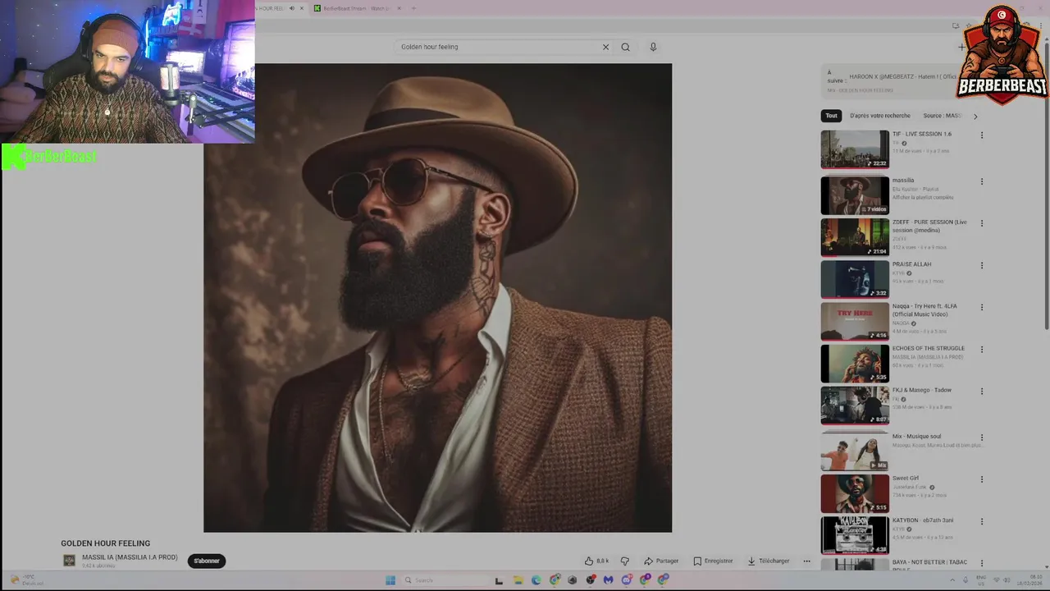Click the Partager share button
Screen dimensions: 1050x591
[661, 561]
